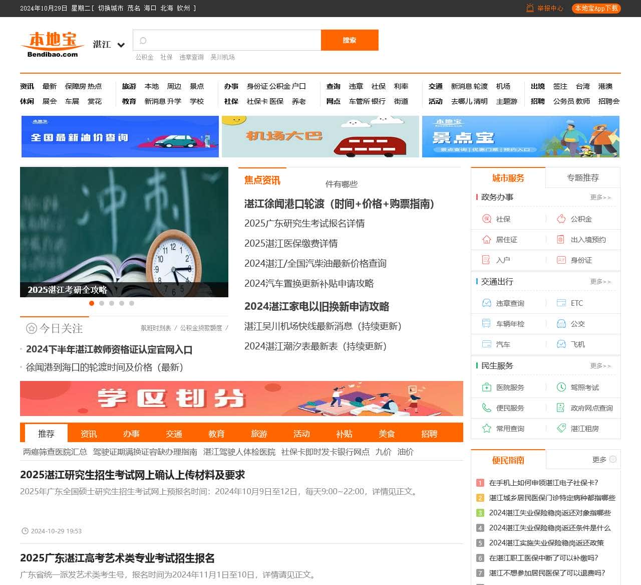Select the third carousel dot
This screenshot has width=641, height=585.
[112, 303]
